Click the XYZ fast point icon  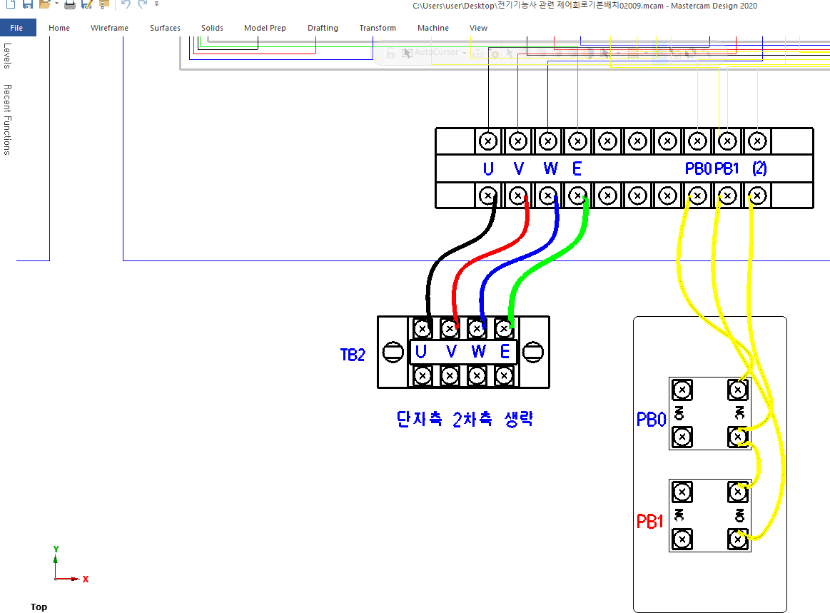[x=477, y=54]
